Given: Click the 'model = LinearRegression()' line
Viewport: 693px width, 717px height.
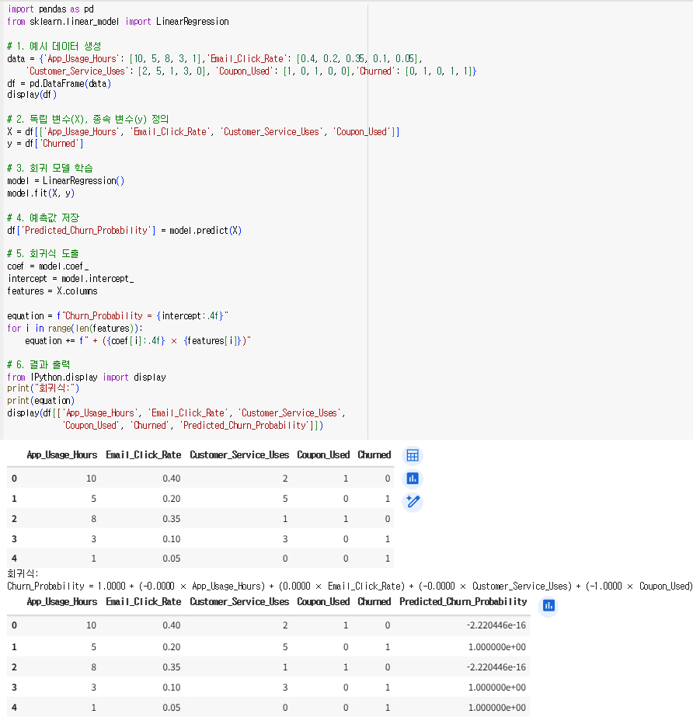Looking at the screenshot, I should click(x=65, y=181).
